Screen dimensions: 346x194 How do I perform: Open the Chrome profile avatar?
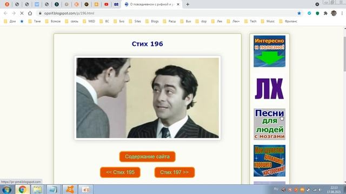334,13
